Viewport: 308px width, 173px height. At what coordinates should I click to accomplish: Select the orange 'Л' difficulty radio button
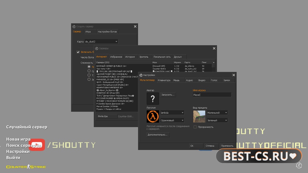click(x=89, y=67)
